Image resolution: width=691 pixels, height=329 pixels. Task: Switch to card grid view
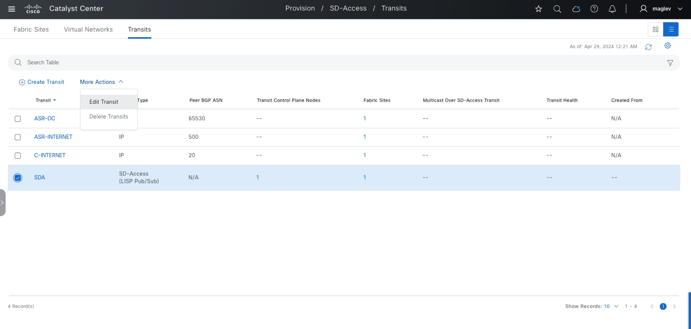point(656,29)
